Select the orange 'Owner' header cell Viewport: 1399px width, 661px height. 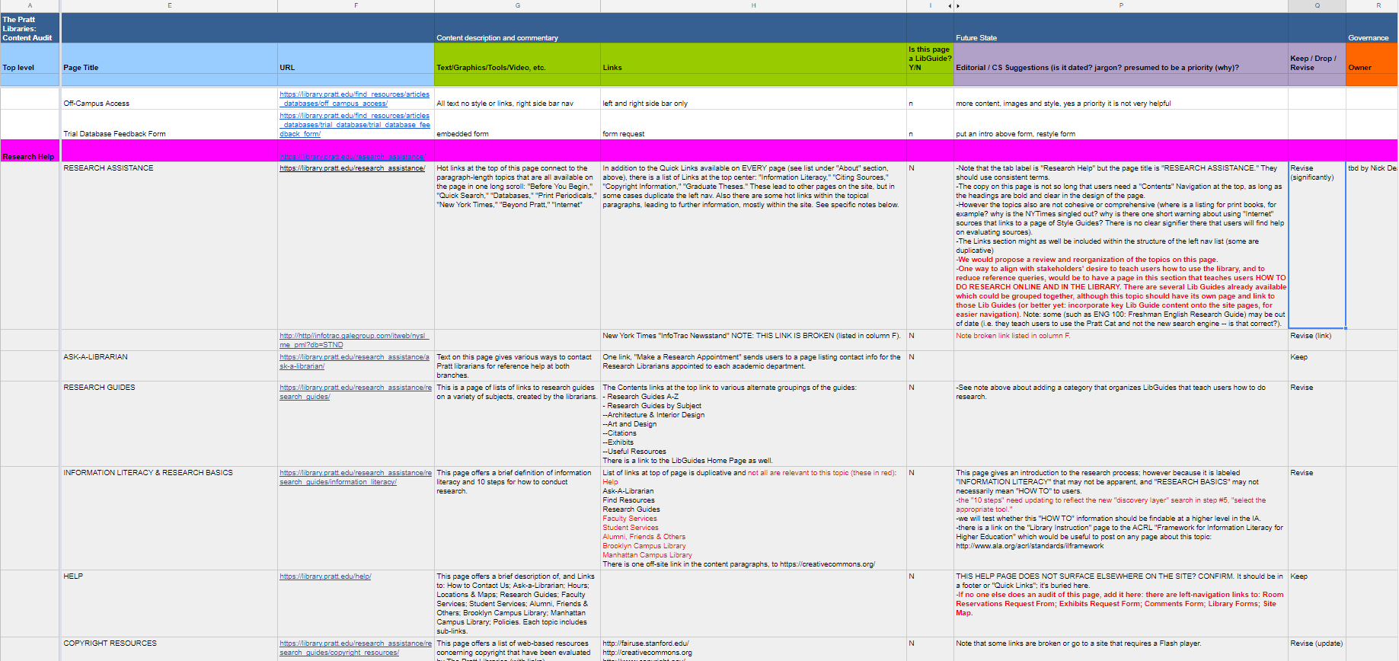click(x=1372, y=59)
